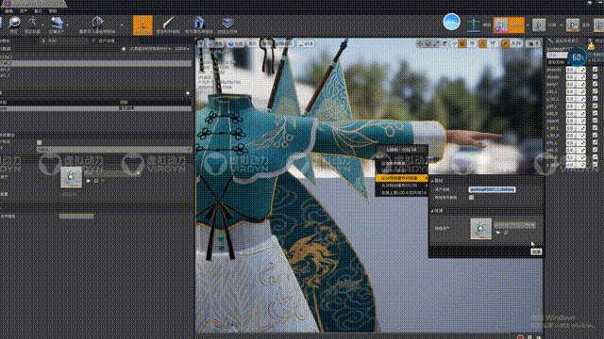
Task: Open the asset picker dropdown in the popup dialog
Action: click(x=514, y=226)
